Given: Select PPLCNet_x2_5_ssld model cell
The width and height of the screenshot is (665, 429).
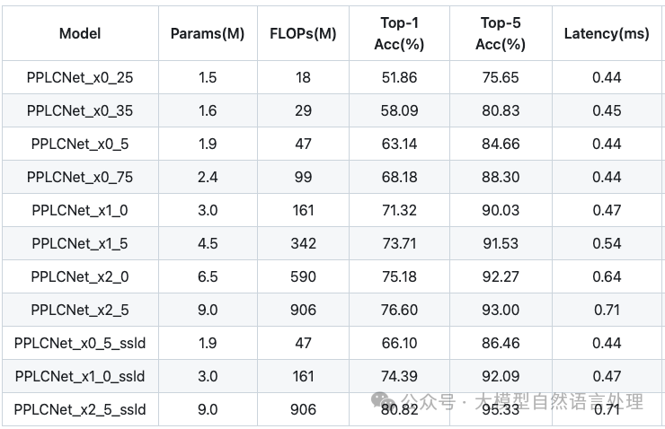Looking at the screenshot, I should coord(80,409).
